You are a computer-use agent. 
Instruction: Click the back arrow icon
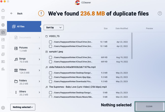coord(11,13)
